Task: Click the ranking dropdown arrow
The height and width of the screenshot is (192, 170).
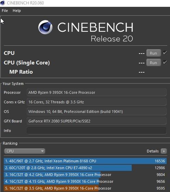Action: (x=42, y=151)
